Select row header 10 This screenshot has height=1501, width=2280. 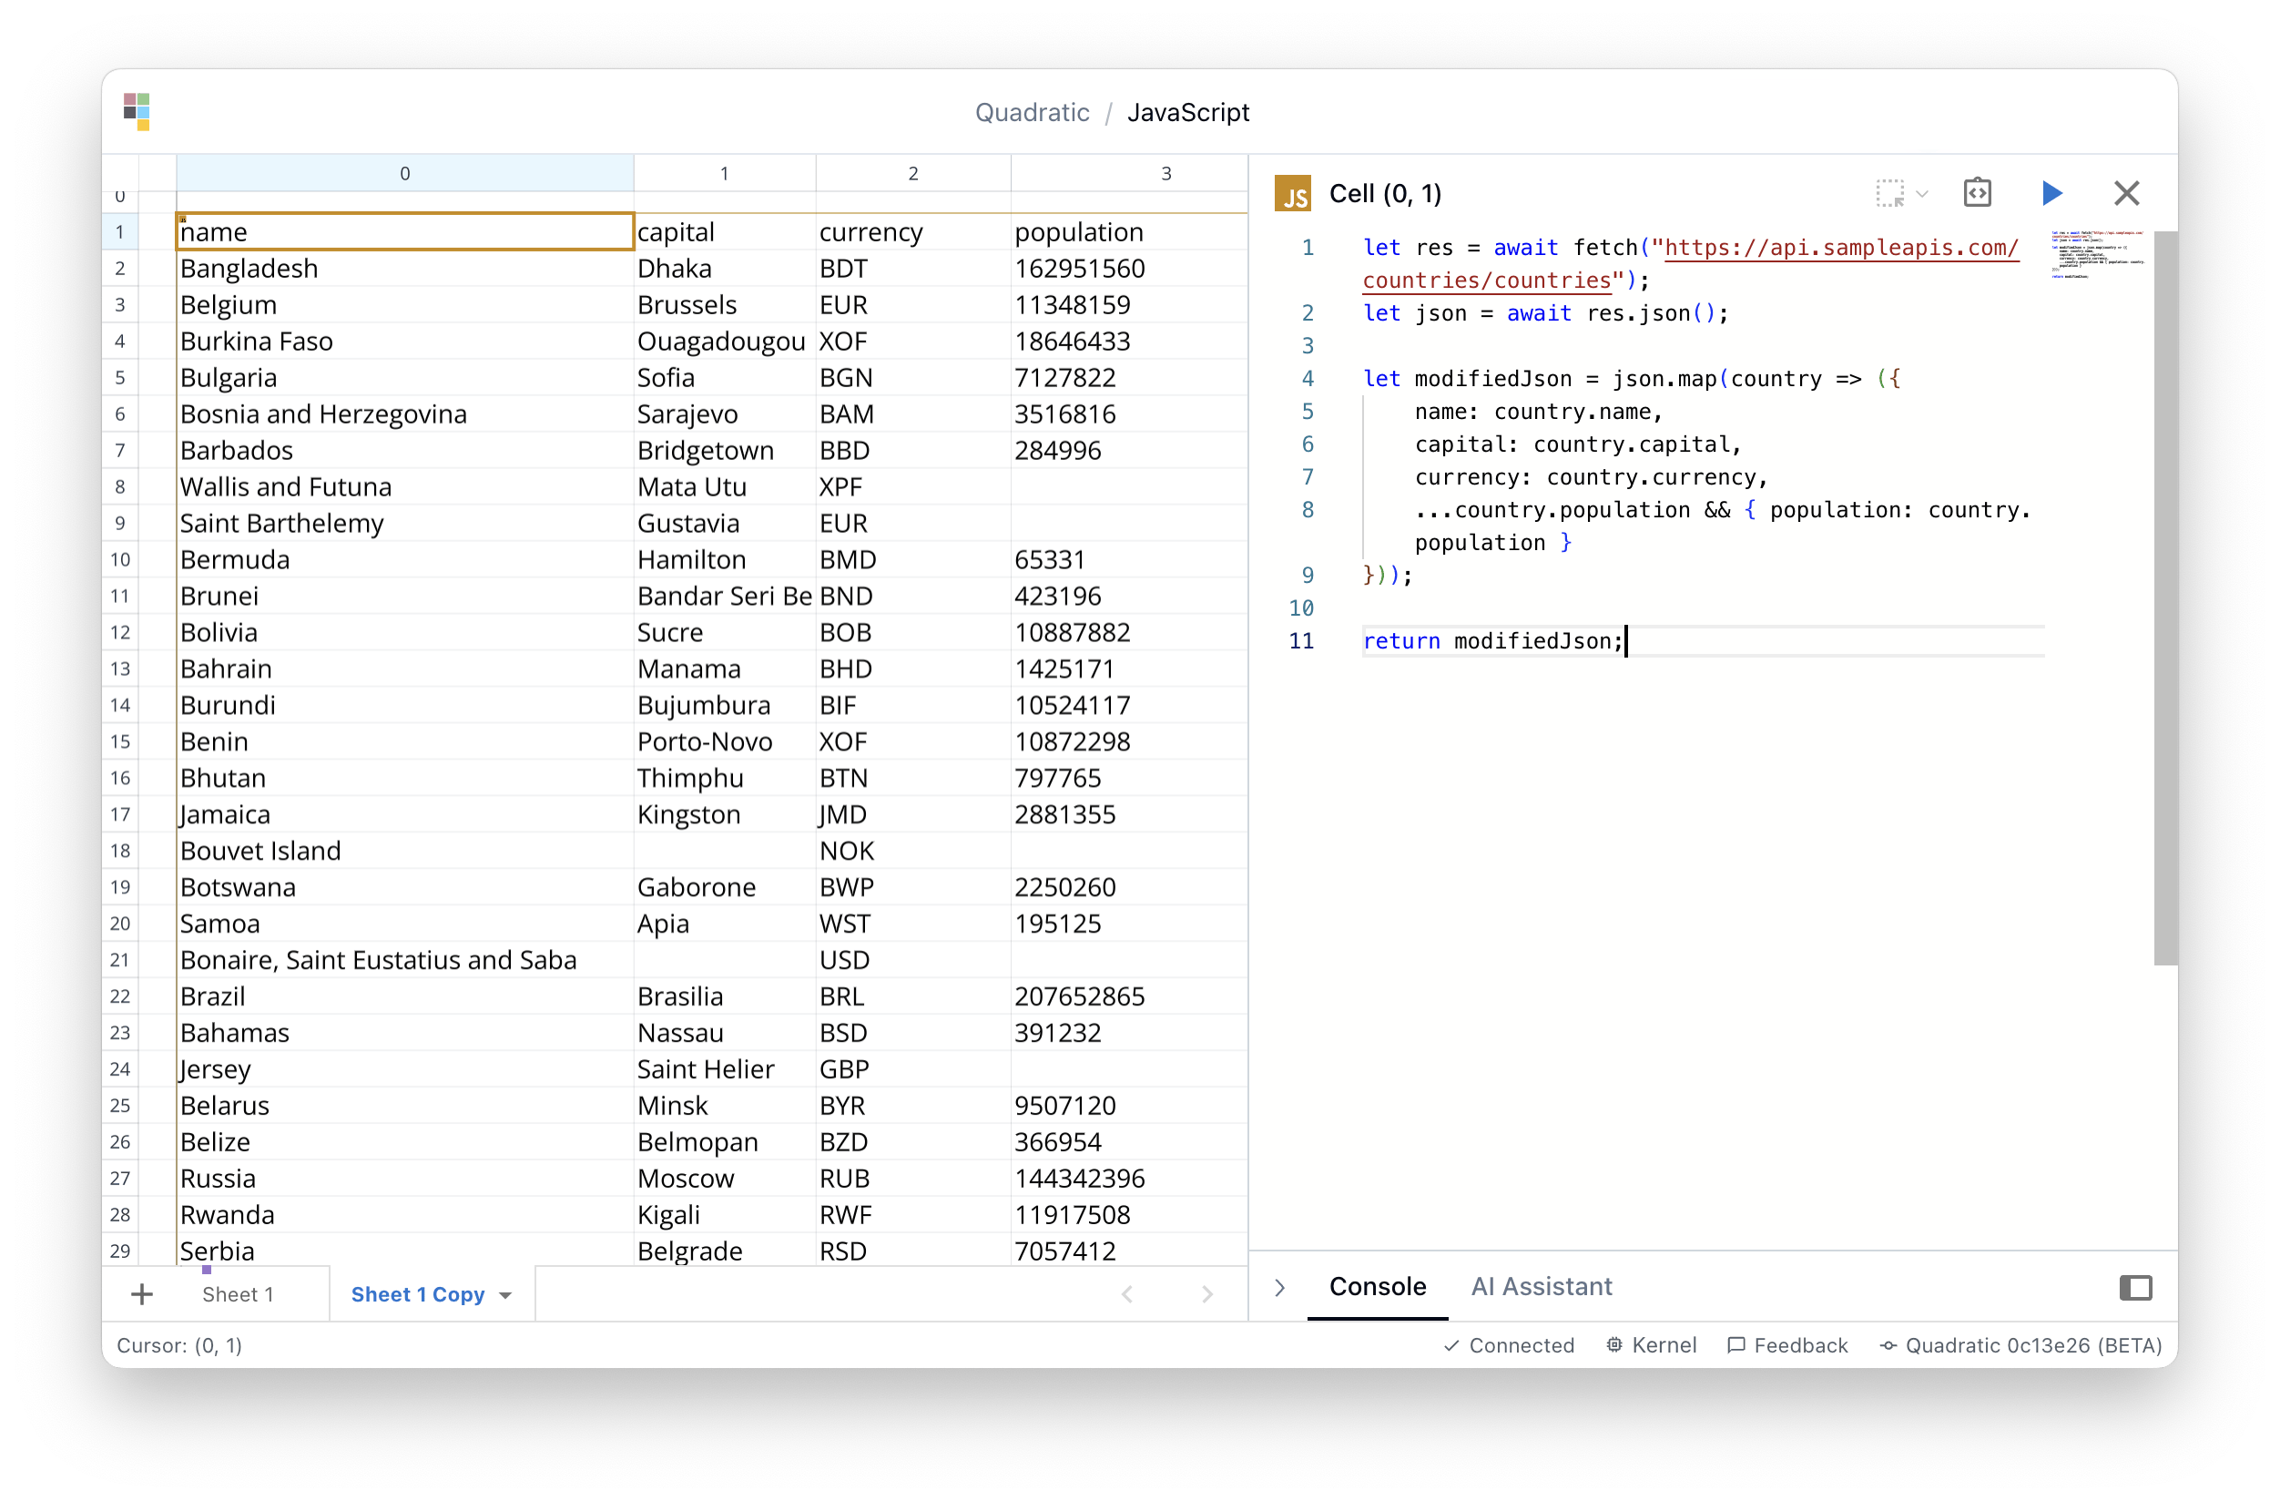coord(120,559)
